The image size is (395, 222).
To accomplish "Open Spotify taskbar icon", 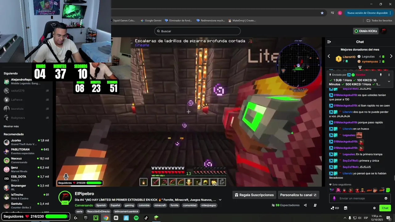I will tap(136, 218).
